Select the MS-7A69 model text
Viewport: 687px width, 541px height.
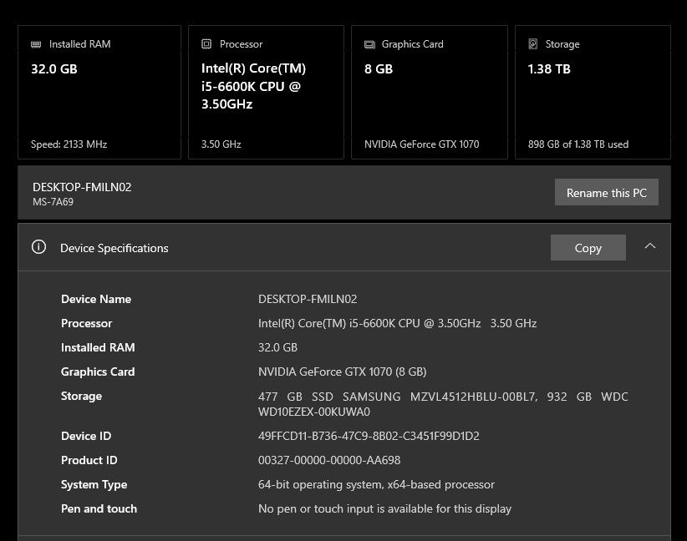pyautogui.click(x=53, y=202)
